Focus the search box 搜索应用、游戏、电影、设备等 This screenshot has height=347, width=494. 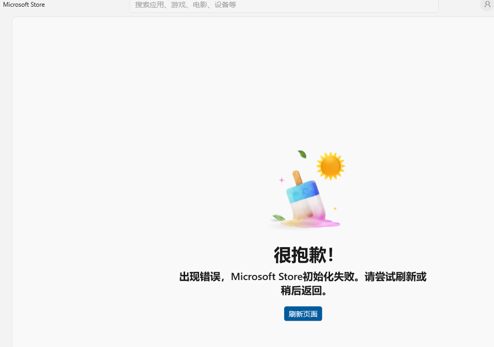click(x=284, y=5)
